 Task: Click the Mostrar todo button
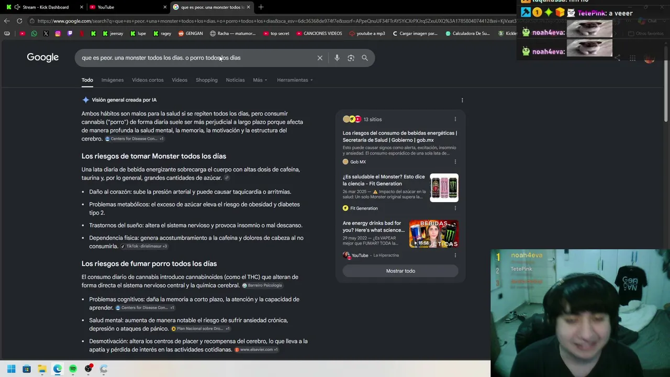(x=400, y=271)
